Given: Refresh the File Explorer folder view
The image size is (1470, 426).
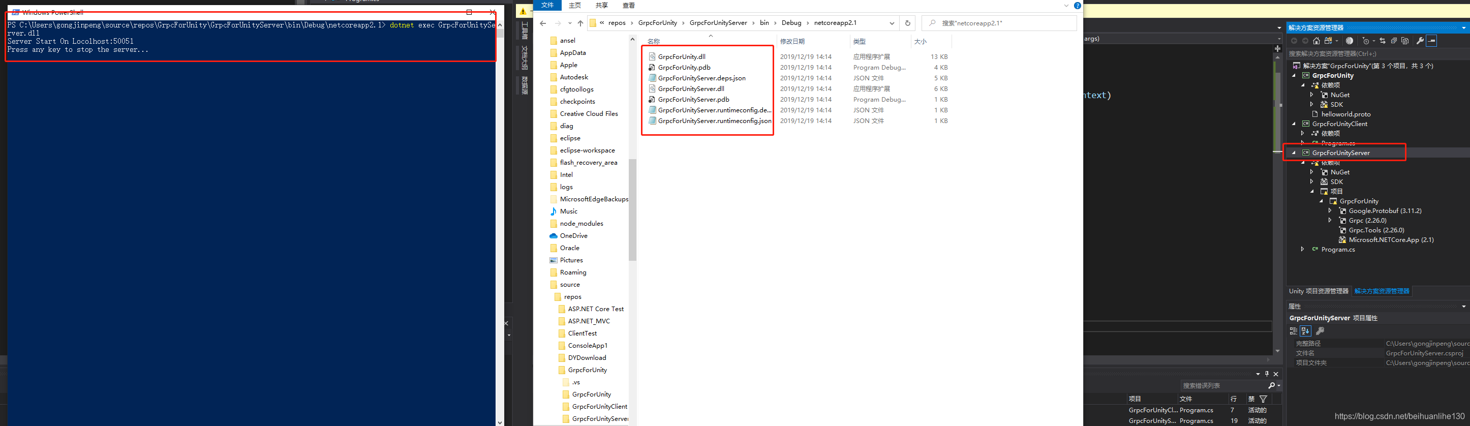Looking at the screenshot, I should coord(907,23).
